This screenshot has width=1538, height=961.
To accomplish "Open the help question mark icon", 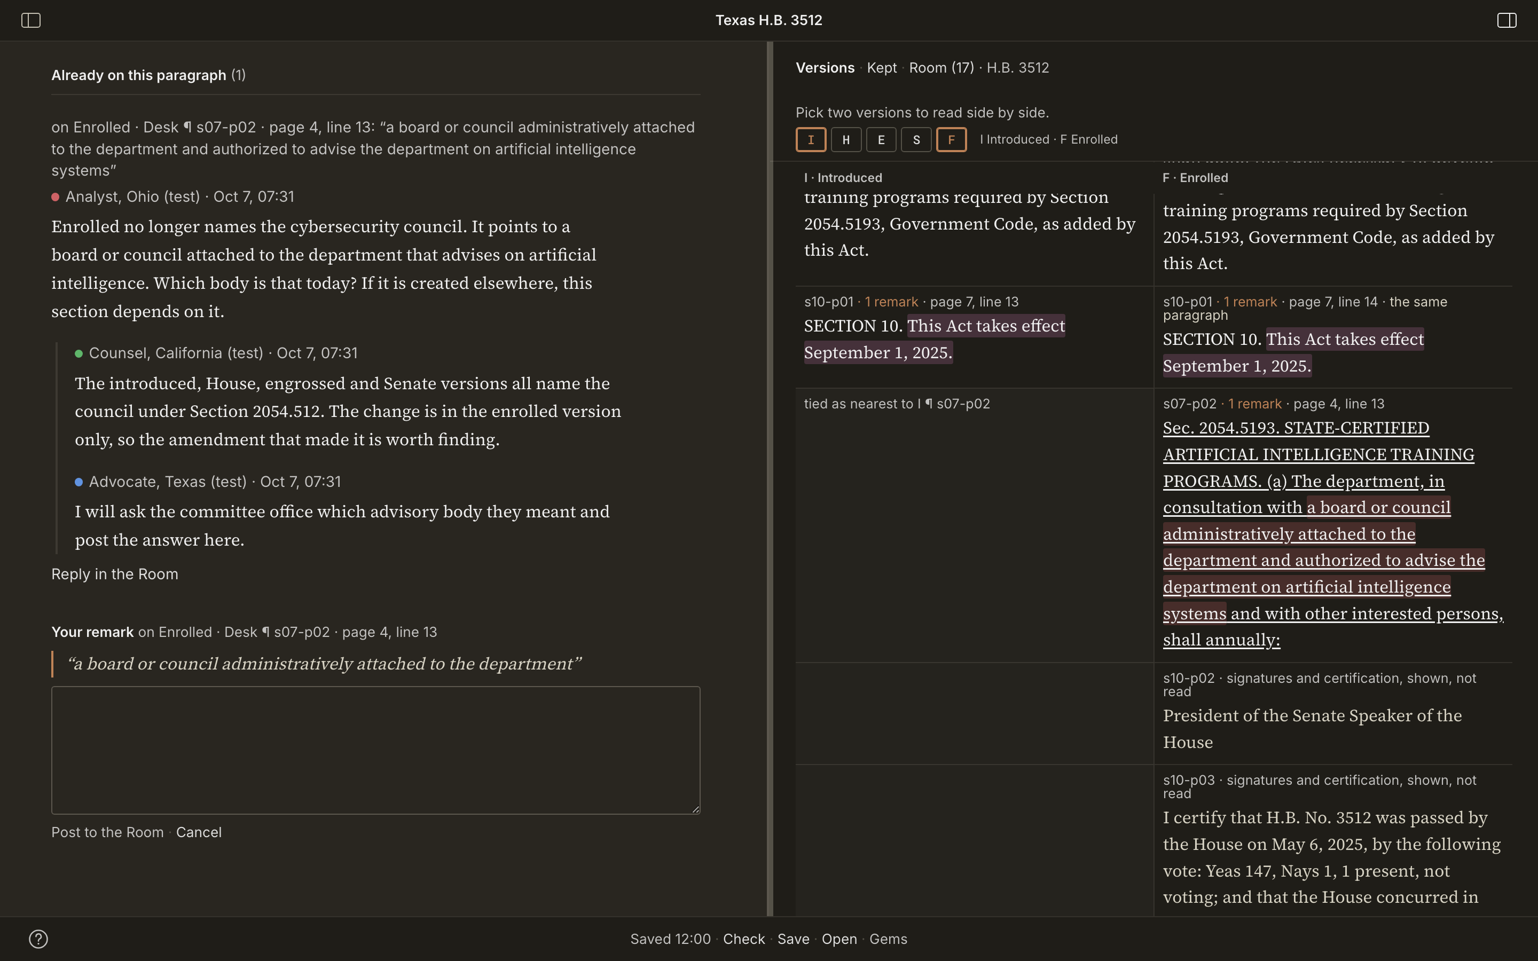I will [38, 939].
